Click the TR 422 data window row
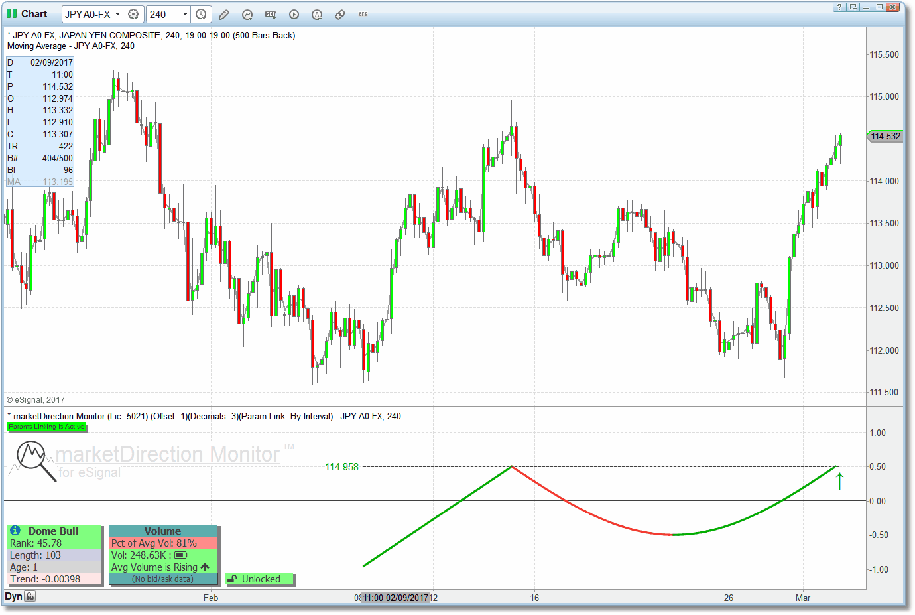 [40, 146]
